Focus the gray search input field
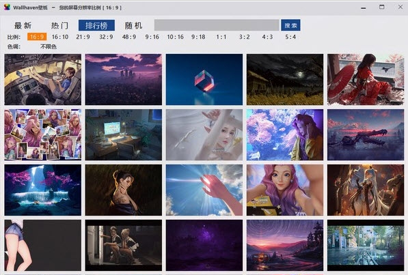408x275 pixels. (x=217, y=25)
